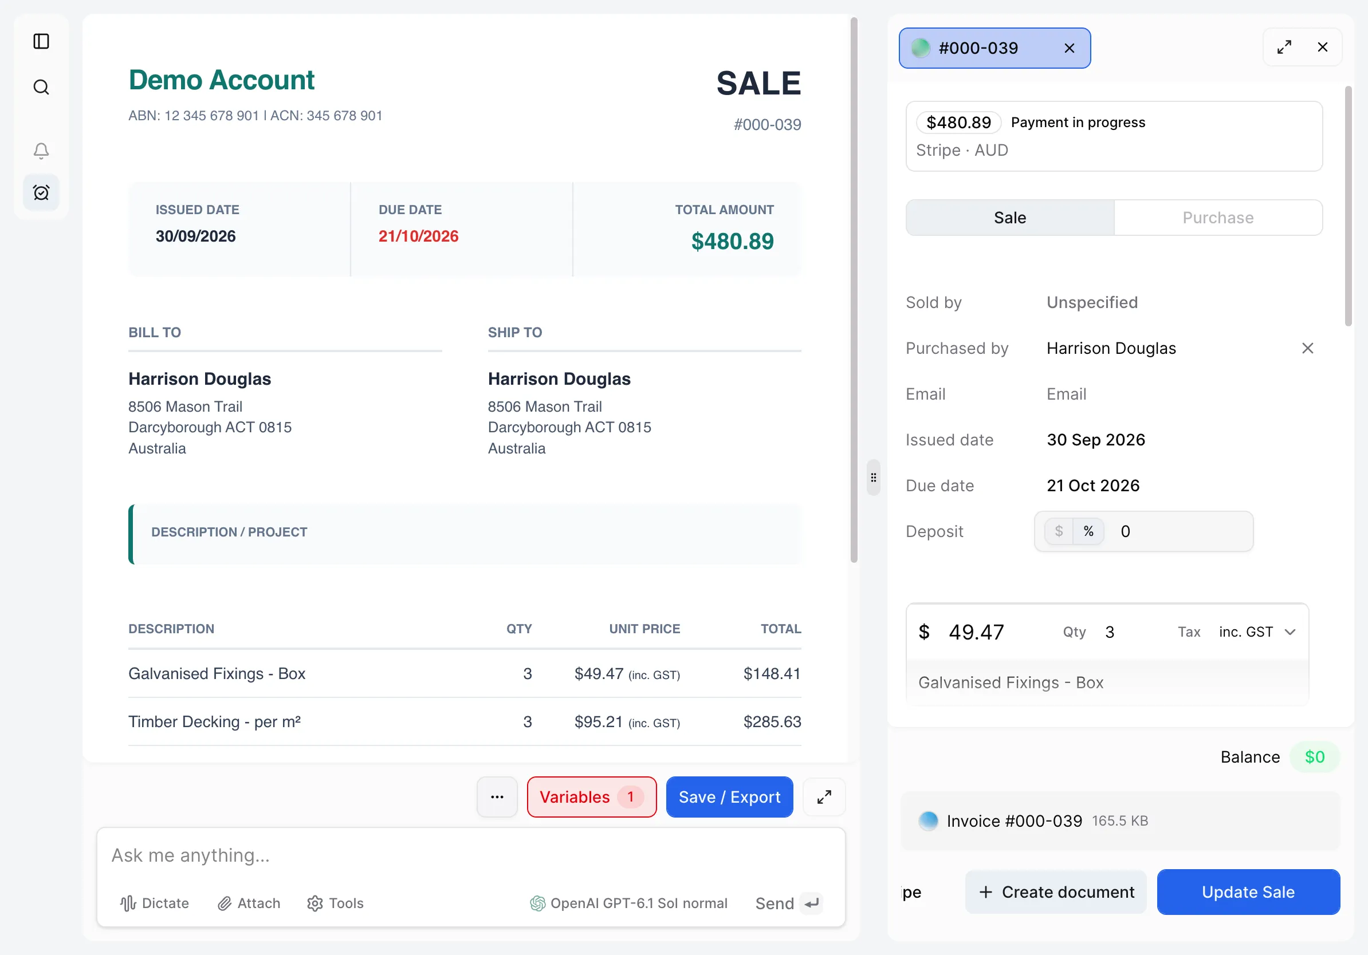Click the Ask me anything input
The height and width of the screenshot is (955, 1368).
pos(471,855)
